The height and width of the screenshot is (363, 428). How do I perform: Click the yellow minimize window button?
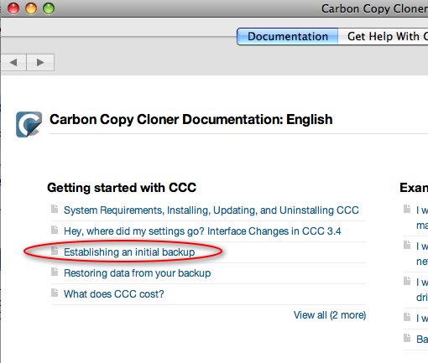(x=31, y=8)
